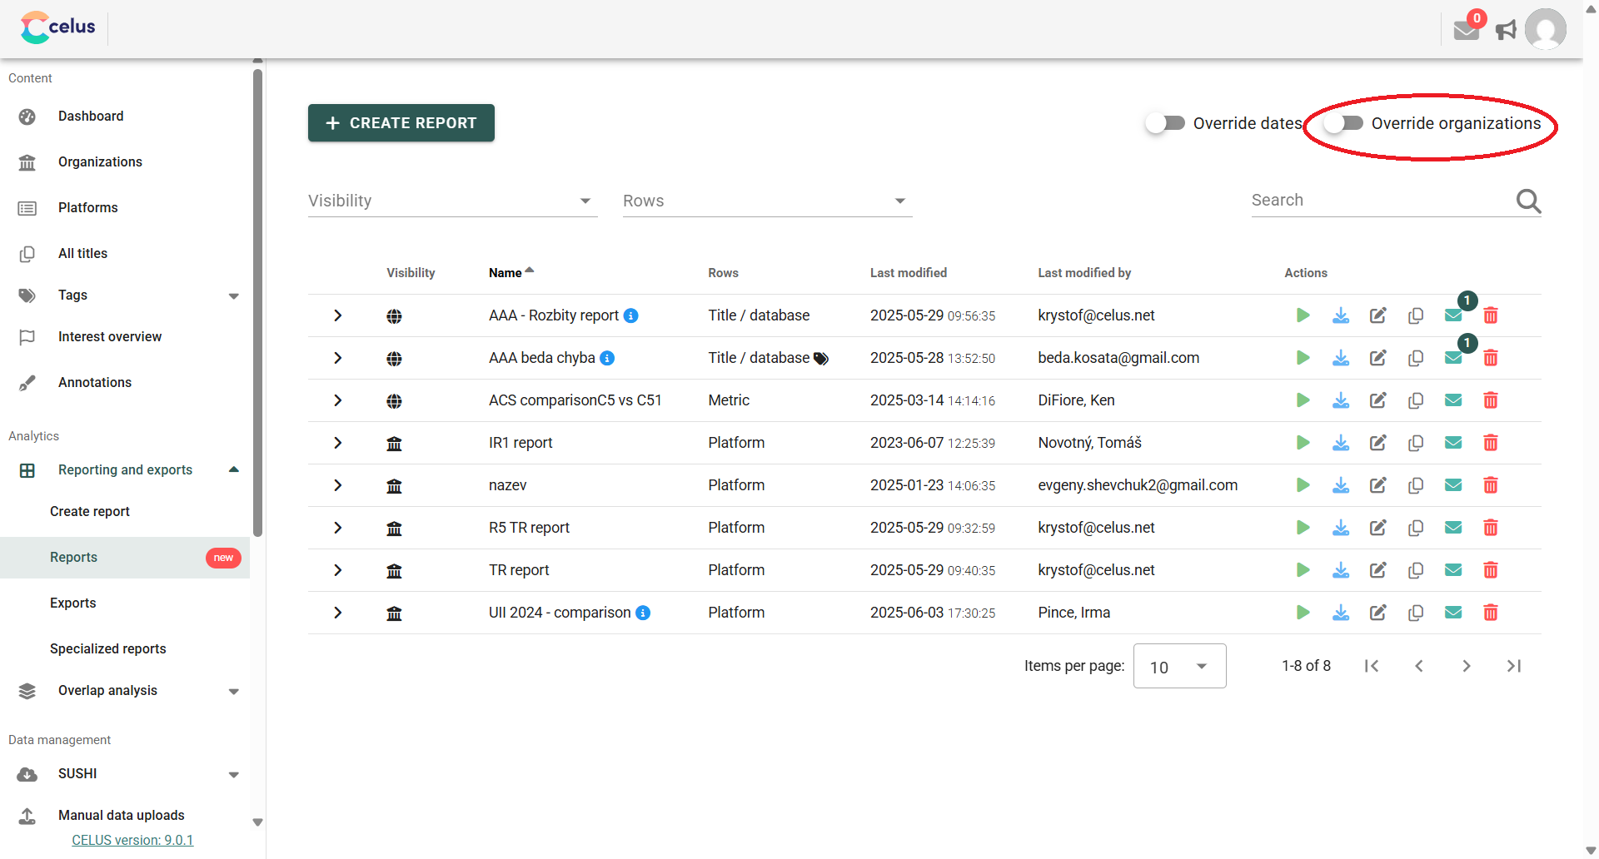Click the tag icon in AAA beda chyba row

click(821, 359)
